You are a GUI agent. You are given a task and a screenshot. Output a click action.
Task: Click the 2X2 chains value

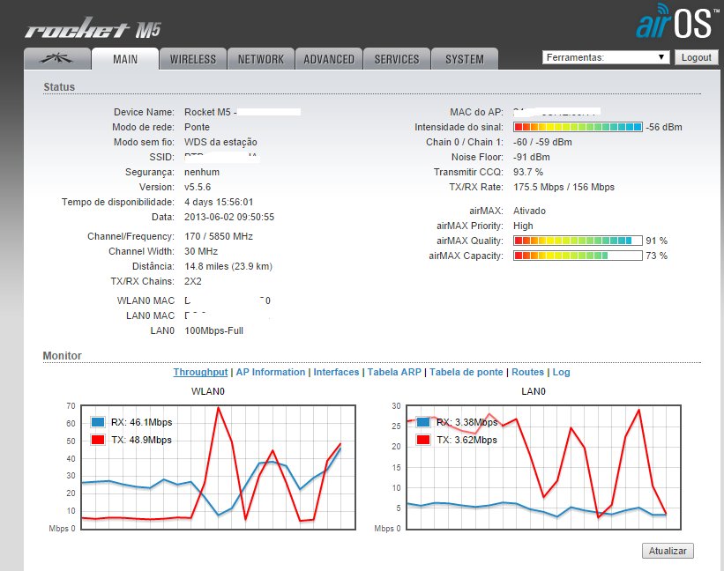(x=193, y=281)
